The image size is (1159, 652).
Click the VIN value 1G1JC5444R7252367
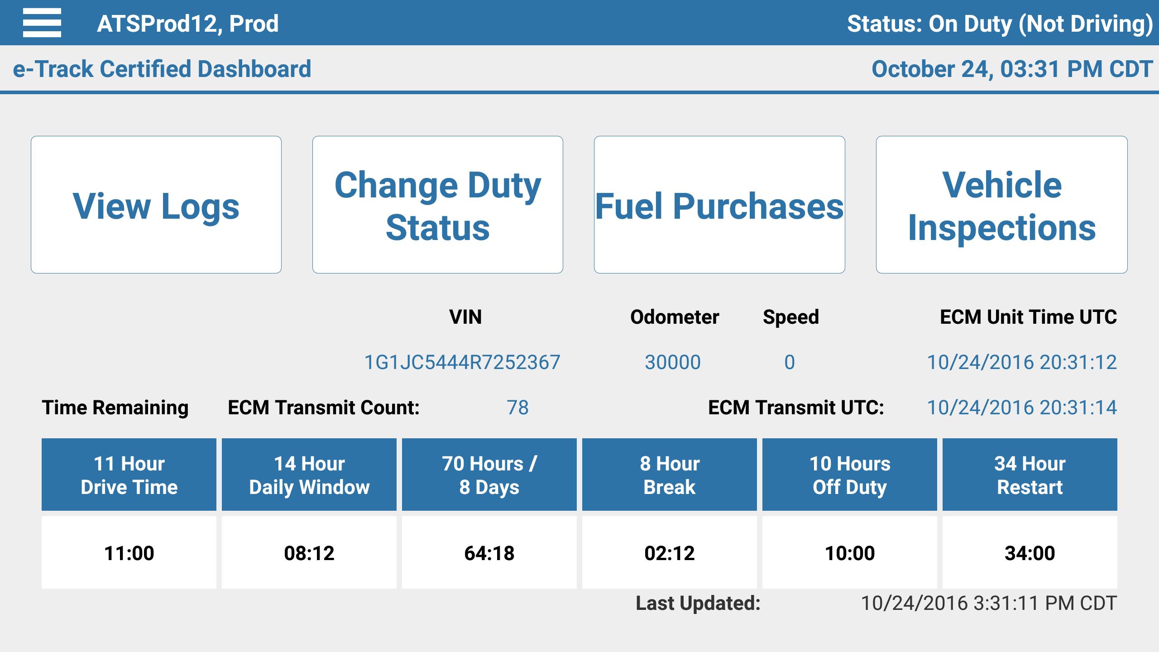463,362
